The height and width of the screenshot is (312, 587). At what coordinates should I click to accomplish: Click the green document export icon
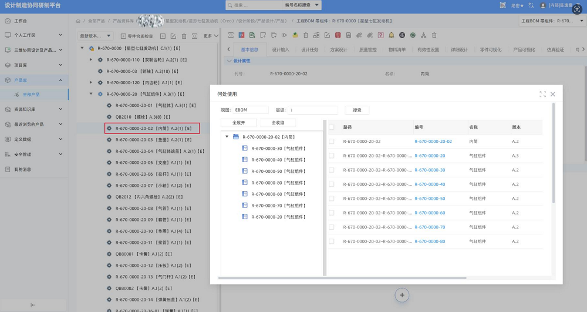(252, 35)
